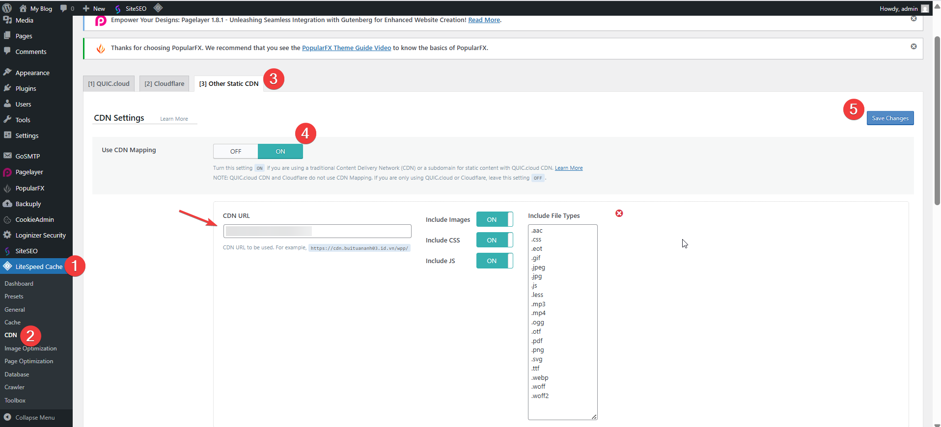This screenshot has height=427, width=941.
Task: Open Pagelayer sidebar icon
Action: (7, 172)
